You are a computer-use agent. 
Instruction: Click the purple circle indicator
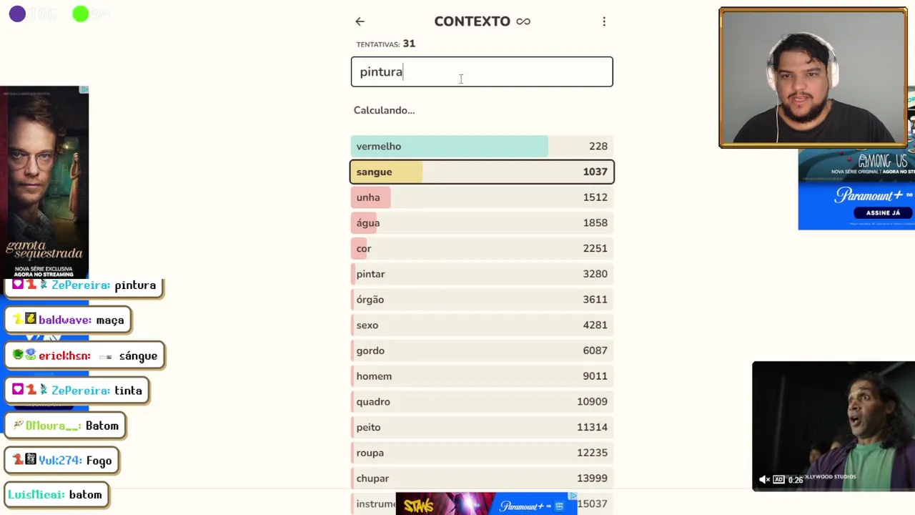click(x=17, y=14)
